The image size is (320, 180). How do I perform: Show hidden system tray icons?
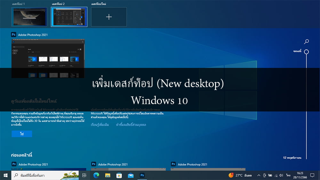[259, 175]
